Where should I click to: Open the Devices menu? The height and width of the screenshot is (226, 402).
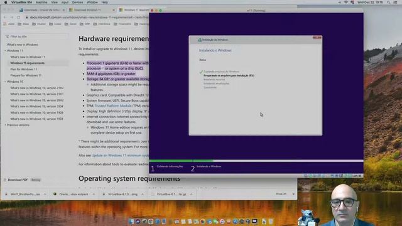[77, 3]
